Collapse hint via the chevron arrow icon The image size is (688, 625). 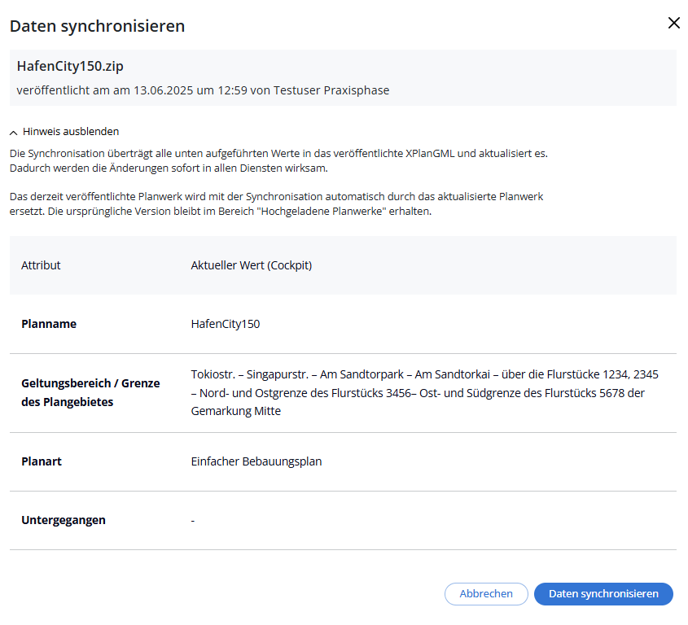coord(14,132)
